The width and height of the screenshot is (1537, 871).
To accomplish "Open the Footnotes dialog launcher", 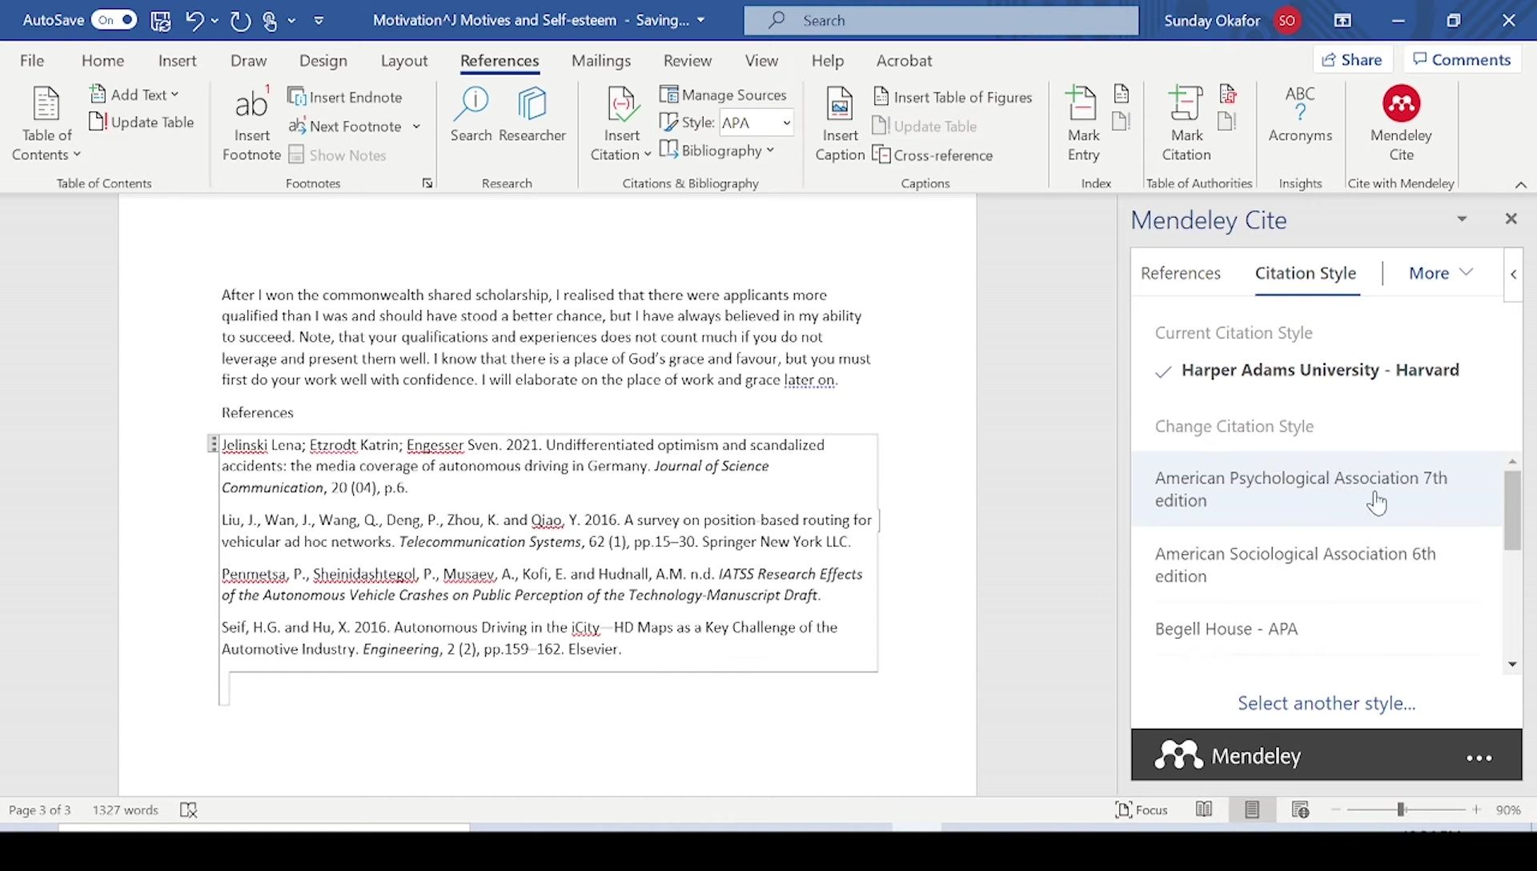I will click(x=427, y=183).
